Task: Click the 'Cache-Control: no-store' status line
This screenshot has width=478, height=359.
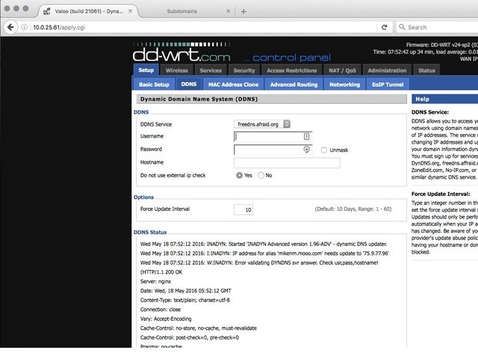Action: (x=199, y=328)
